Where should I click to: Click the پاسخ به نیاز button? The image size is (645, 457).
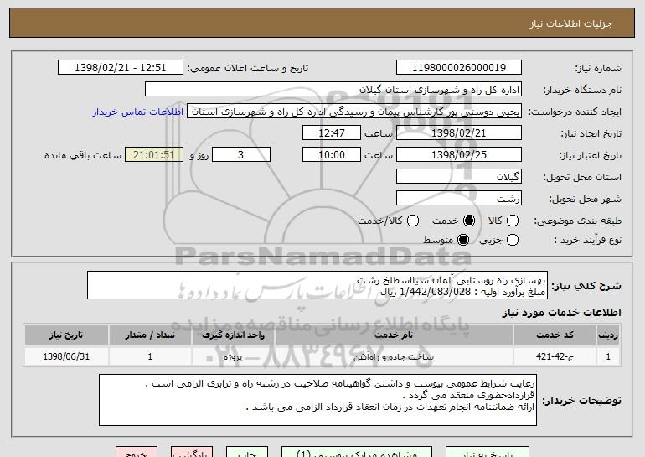[488, 452]
